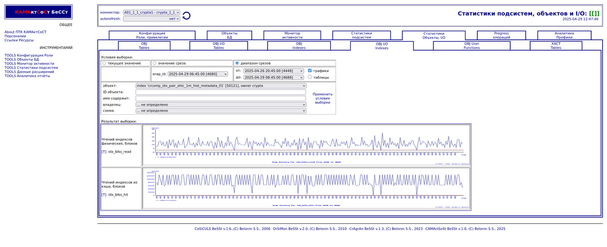
Task: Click the circular refresh icon
Action: click(x=186, y=16)
